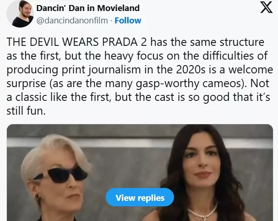Click the closing words "still fun."
278x221 pixels.
tap(26, 111)
